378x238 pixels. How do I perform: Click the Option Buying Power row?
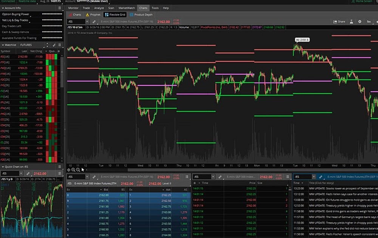[x=32, y=14]
